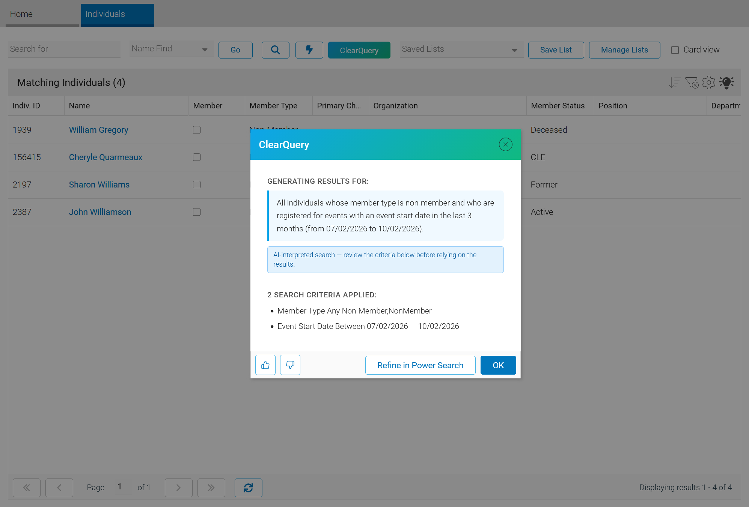
Task: Go to the previous page of results
Action: click(x=59, y=487)
